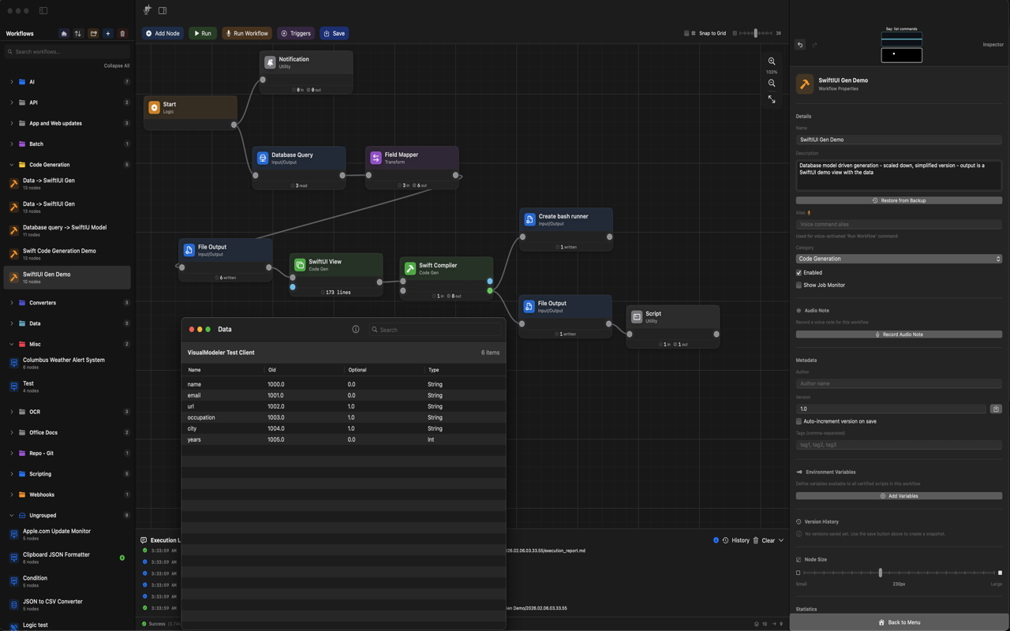The image size is (1010, 631).
Task: Click the Swift Compiler node hammer icon
Action: point(410,269)
